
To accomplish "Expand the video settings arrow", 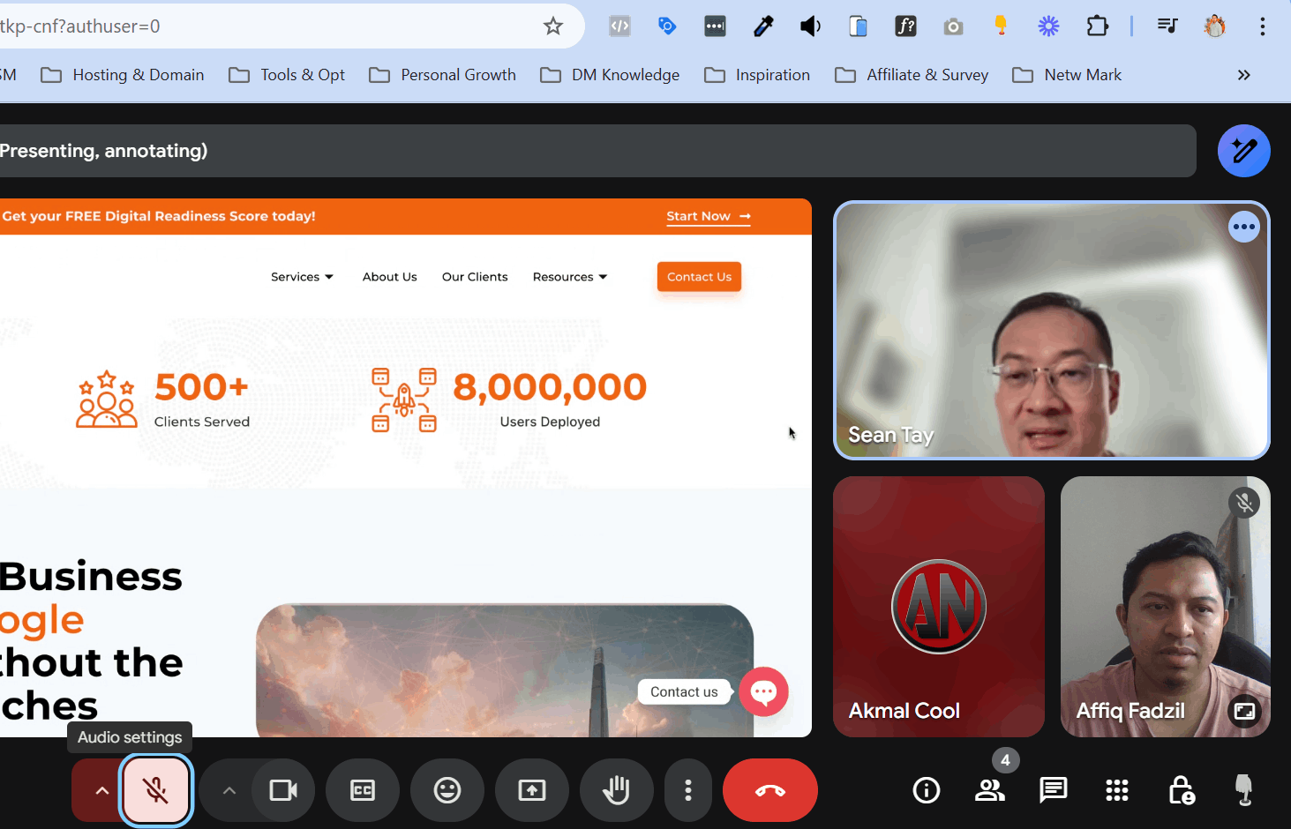I will pyautogui.click(x=229, y=790).
